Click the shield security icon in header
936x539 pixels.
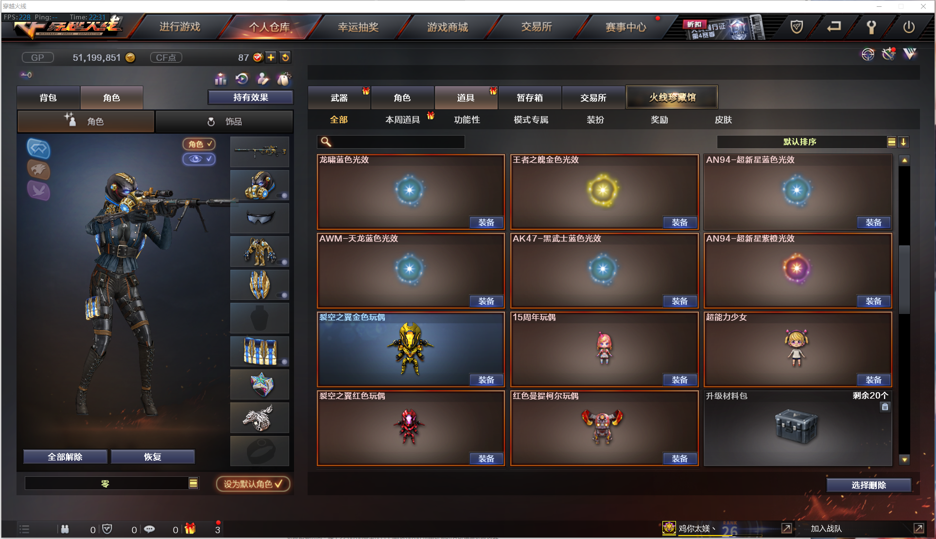point(797,27)
